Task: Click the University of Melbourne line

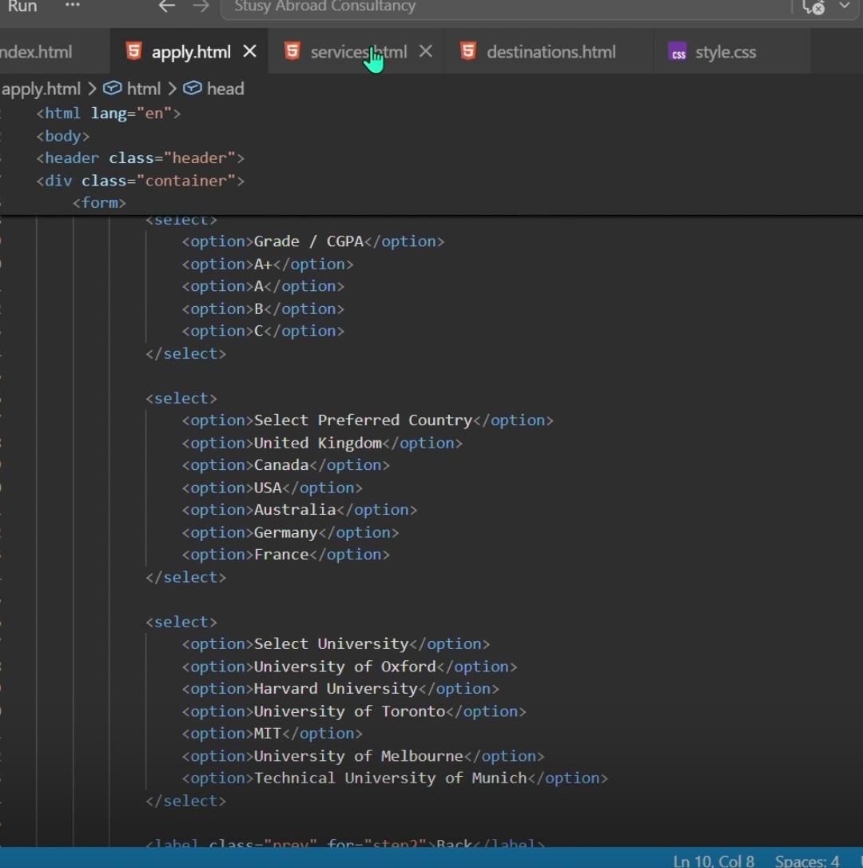Action: pyautogui.click(x=363, y=757)
